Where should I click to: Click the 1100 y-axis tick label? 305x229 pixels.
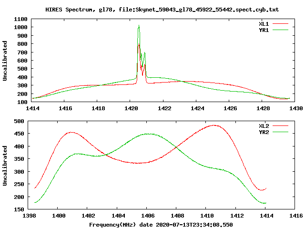20,19
